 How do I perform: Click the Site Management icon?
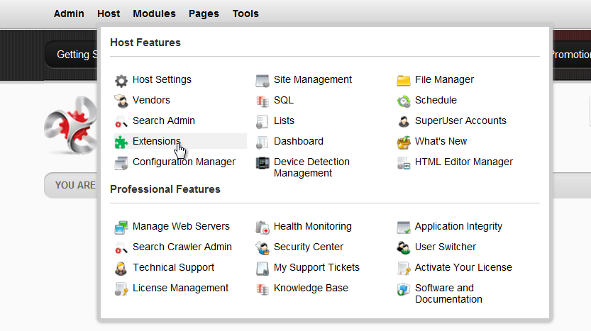(x=263, y=81)
